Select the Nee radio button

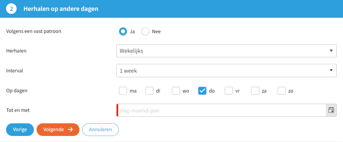pos(145,31)
